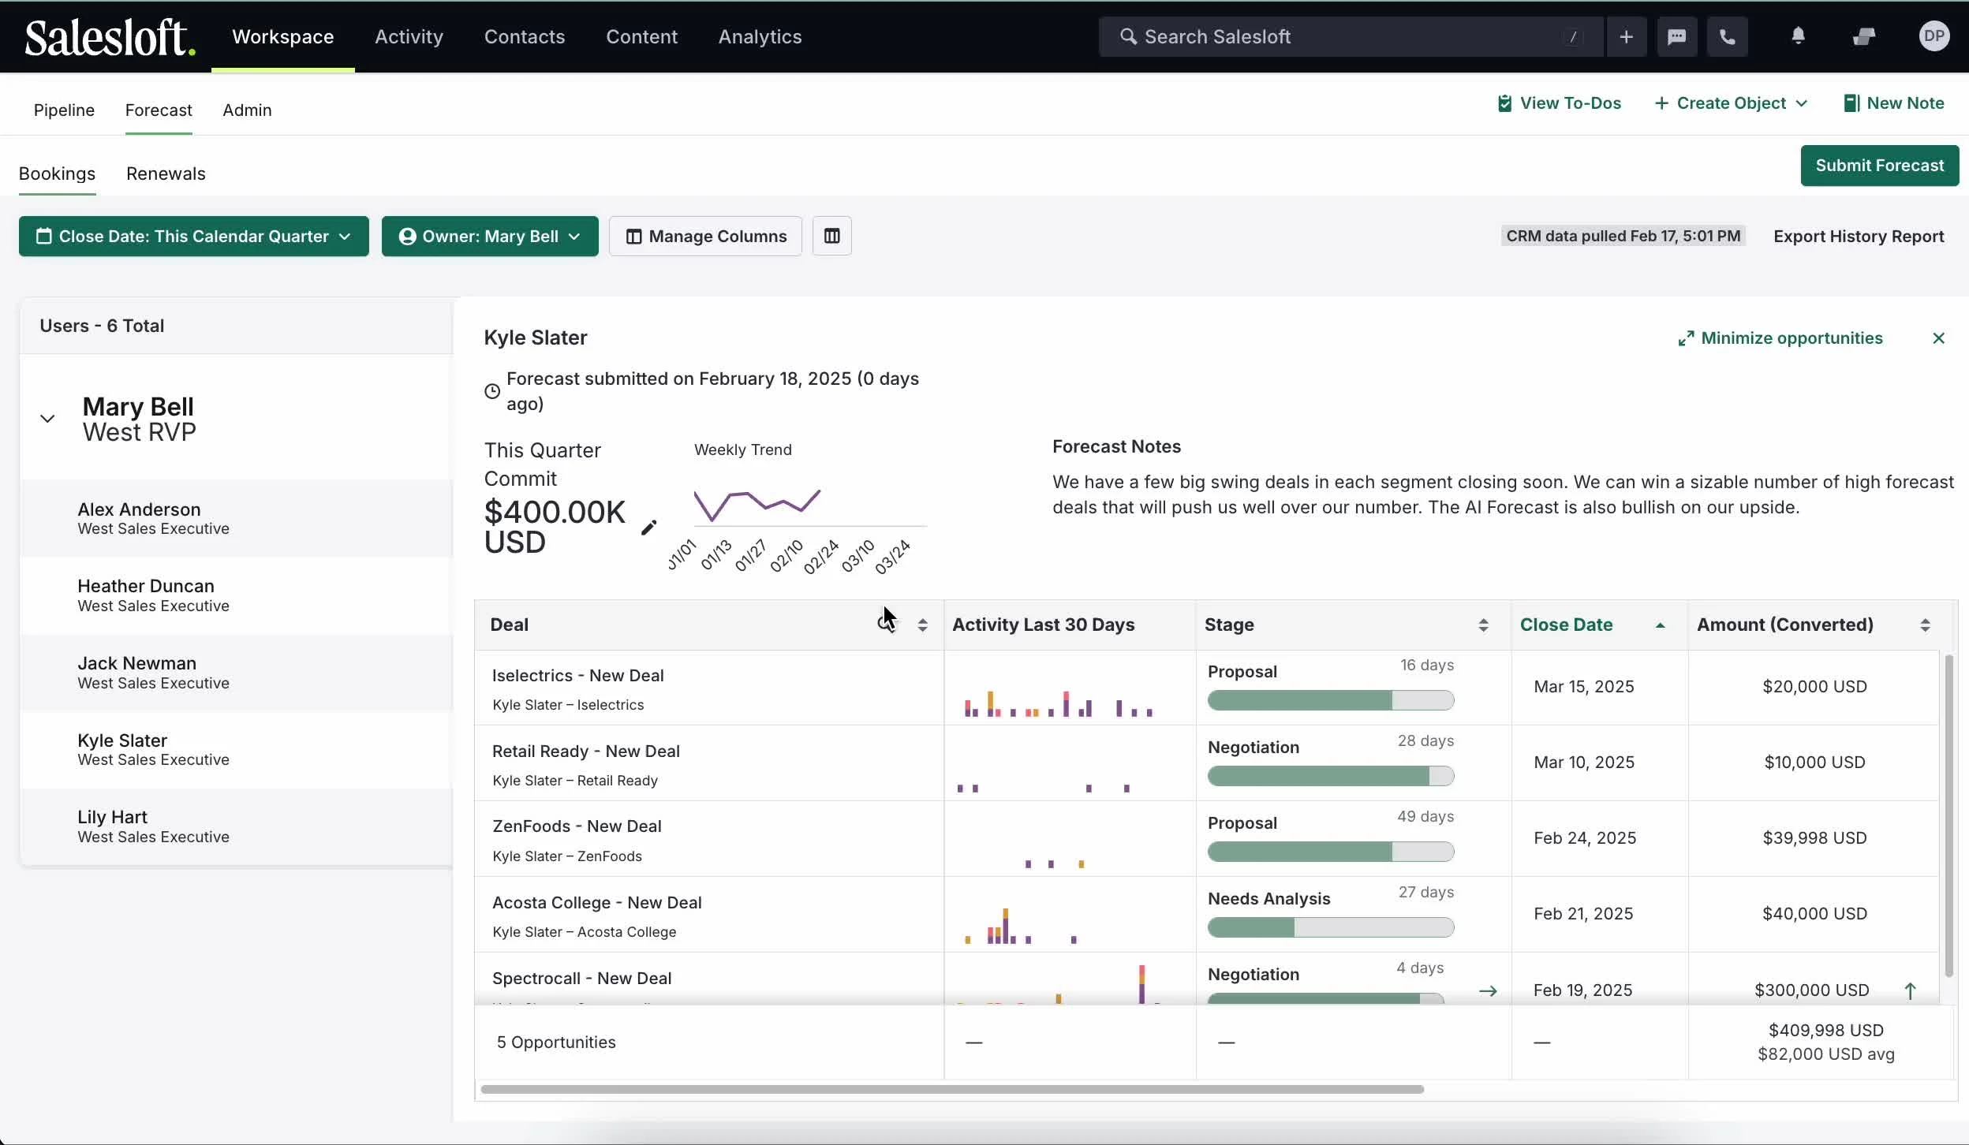Viewport: 1969px width, 1145px height.
Task: Click Export History Report
Action: tap(1859, 237)
